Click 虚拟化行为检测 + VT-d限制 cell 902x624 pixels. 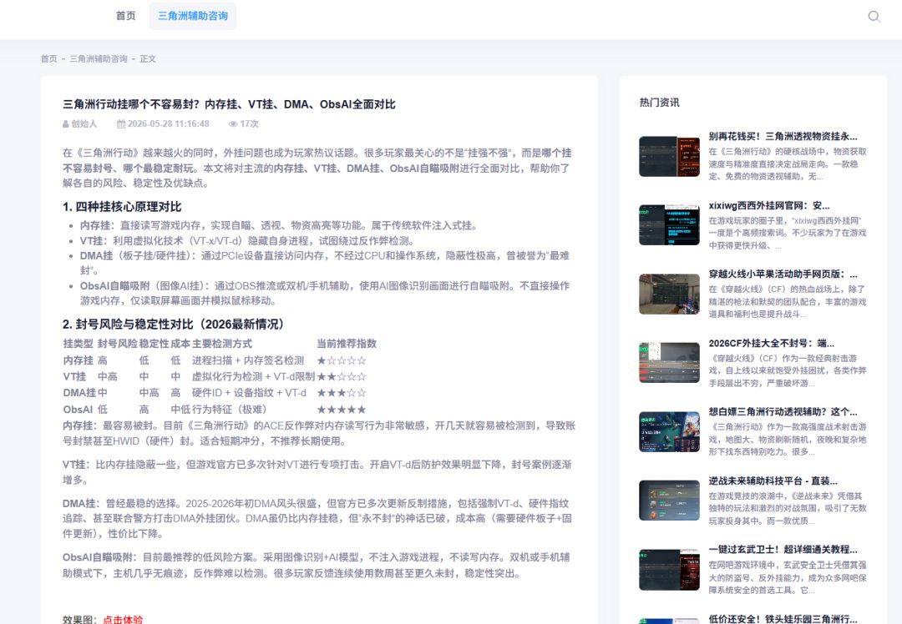(253, 376)
